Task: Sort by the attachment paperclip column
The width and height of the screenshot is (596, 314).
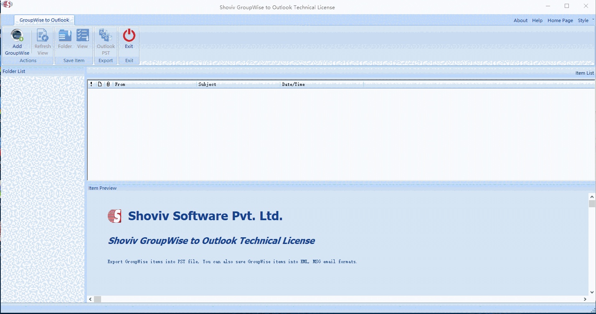Action: pos(108,84)
